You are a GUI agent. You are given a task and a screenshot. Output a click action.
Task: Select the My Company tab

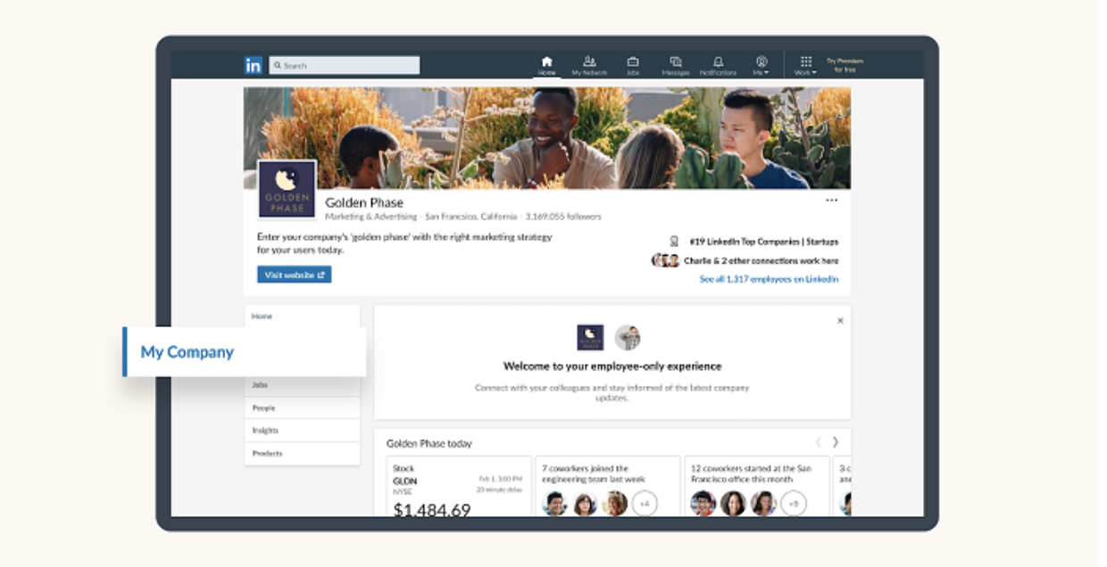(x=245, y=352)
